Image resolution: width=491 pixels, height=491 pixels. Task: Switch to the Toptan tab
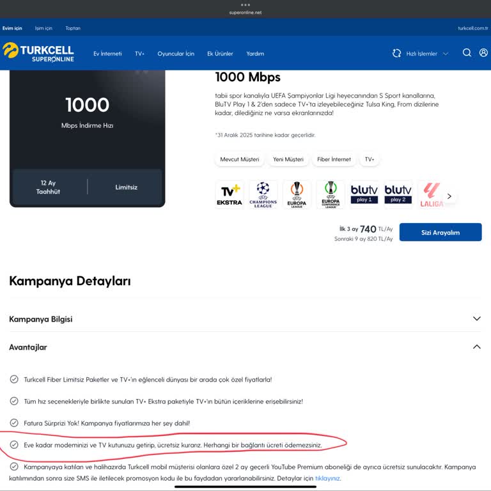(73, 28)
